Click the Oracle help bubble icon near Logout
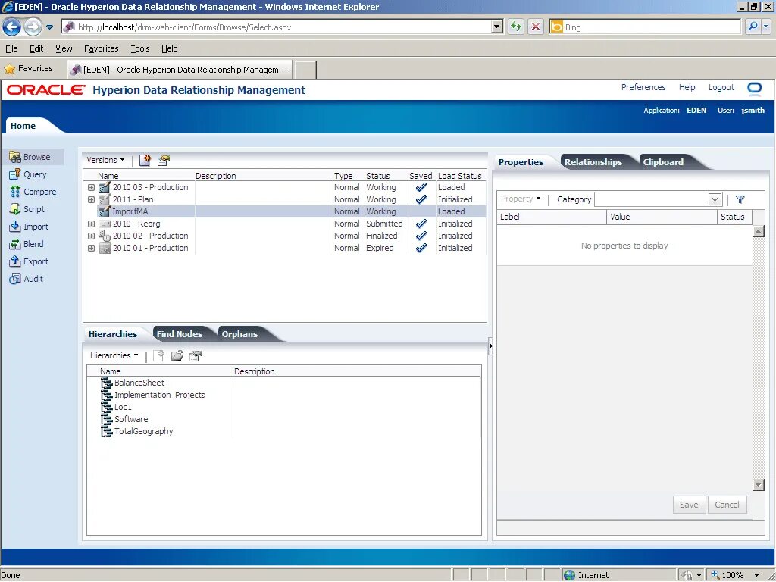Viewport: 776px width, 582px height. 754,89
